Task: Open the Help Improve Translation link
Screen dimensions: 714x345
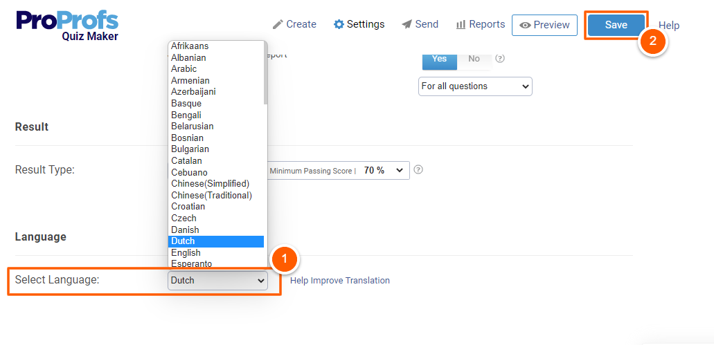Action: click(x=339, y=281)
